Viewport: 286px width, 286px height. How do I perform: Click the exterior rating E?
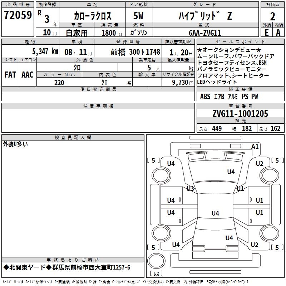[x=266, y=33]
